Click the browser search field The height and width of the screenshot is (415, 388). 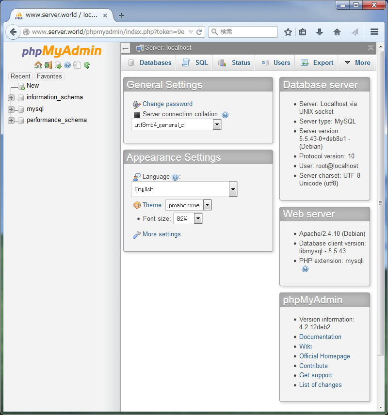[x=243, y=32]
